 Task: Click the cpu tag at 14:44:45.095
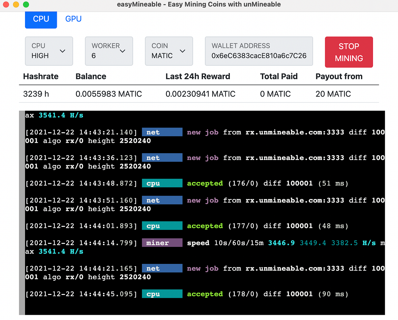[162, 294]
